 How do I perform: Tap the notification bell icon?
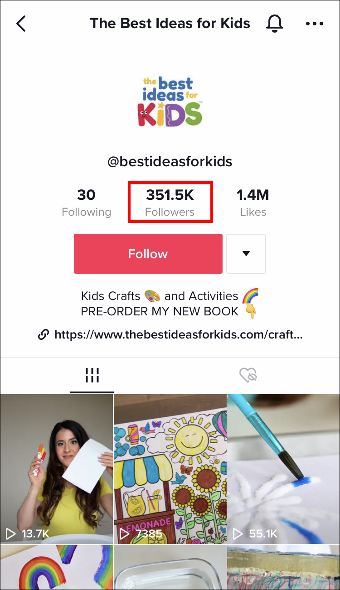click(x=275, y=24)
